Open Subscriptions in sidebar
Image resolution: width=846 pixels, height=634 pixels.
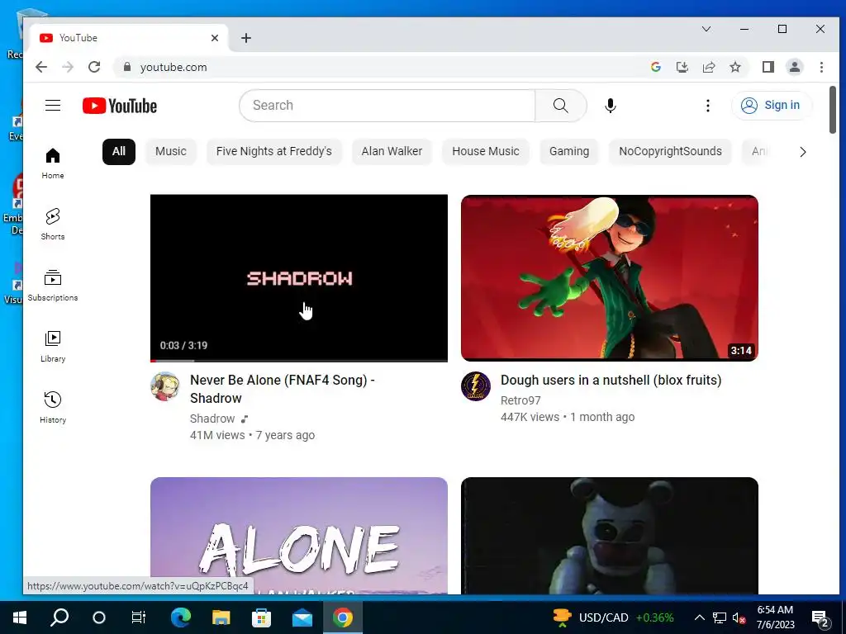pos(53,286)
